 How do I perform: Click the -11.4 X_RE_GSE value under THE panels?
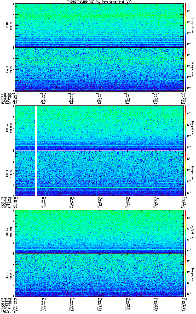coord(15,299)
